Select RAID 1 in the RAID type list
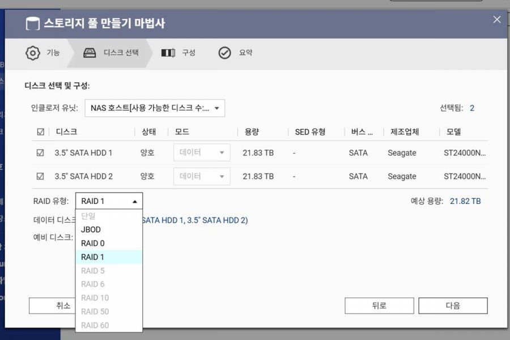Screen dimensions: 510x340 (x=109, y=257)
